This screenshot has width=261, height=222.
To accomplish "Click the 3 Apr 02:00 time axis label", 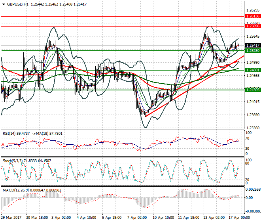I will coord(61,218).
